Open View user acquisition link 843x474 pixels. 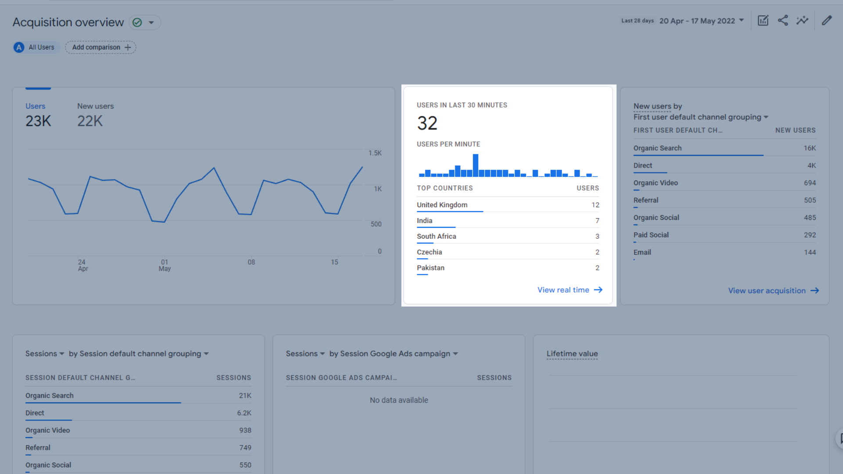pos(767,291)
